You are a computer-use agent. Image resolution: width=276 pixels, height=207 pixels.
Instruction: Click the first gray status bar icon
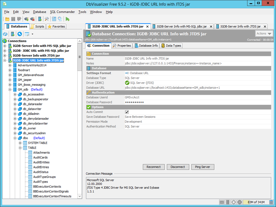point(222,202)
